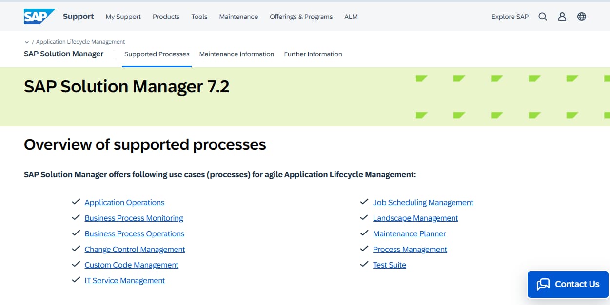Switch to the Further Information tab
Image resolution: width=610 pixels, height=305 pixels.
[x=313, y=54]
